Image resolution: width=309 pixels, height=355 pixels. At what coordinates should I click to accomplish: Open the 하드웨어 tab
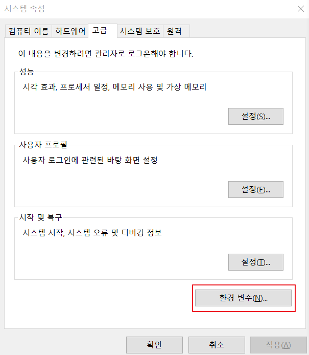[70, 31]
